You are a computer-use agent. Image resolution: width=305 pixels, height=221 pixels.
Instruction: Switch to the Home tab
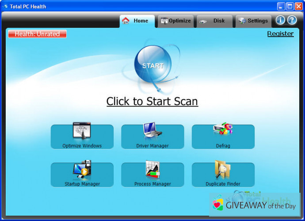pos(137,21)
